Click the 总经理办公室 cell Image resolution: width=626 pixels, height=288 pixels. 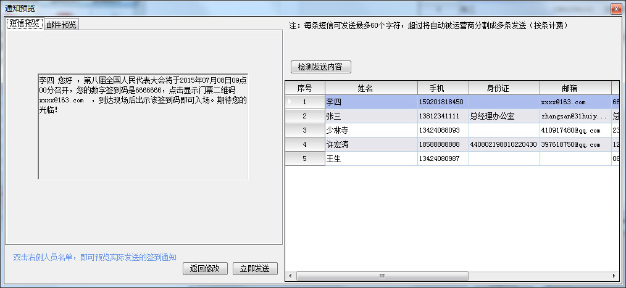pos(504,116)
